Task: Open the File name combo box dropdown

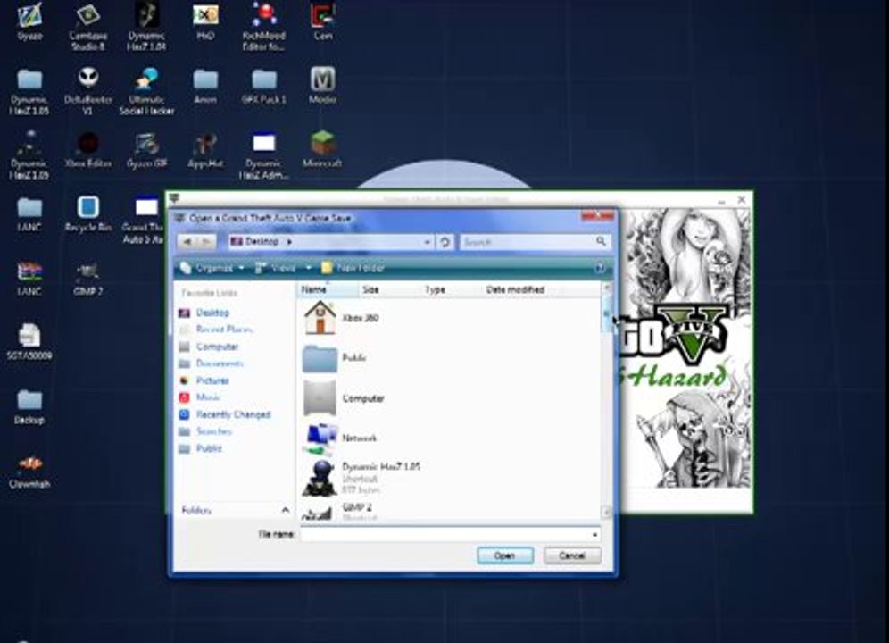Action: coord(594,535)
